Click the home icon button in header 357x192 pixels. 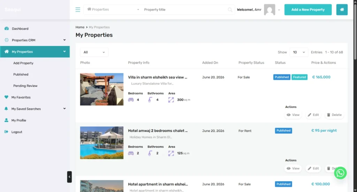point(342,9)
